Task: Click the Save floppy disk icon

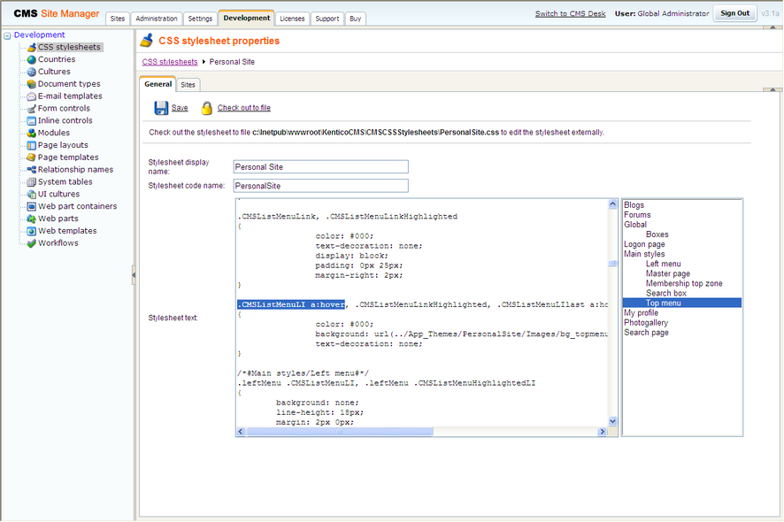Action: 161,108
